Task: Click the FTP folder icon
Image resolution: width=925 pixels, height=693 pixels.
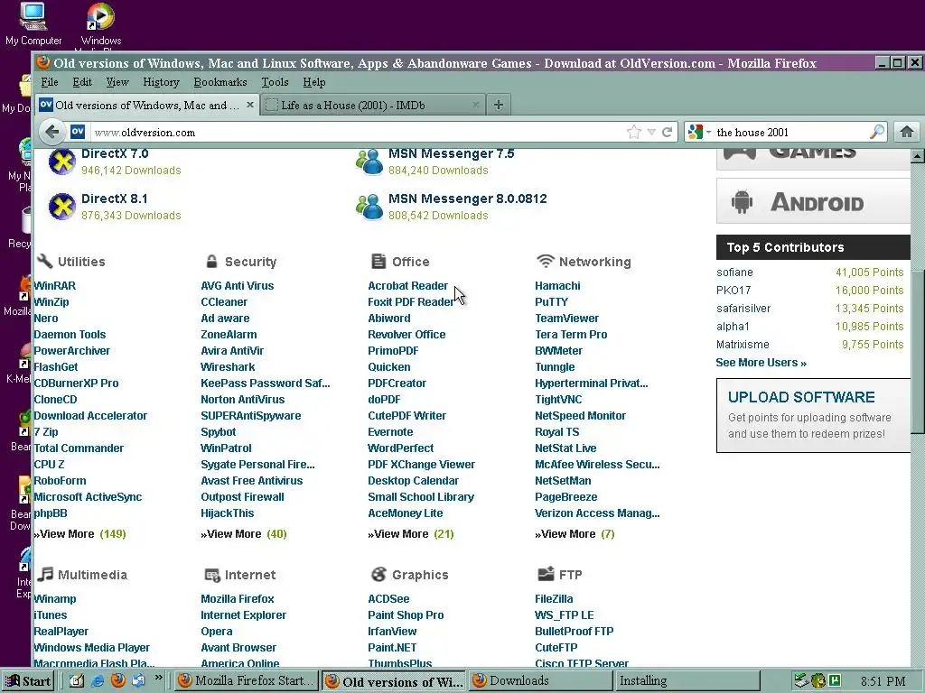Action: pyautogui.click(x=546, y=573)
